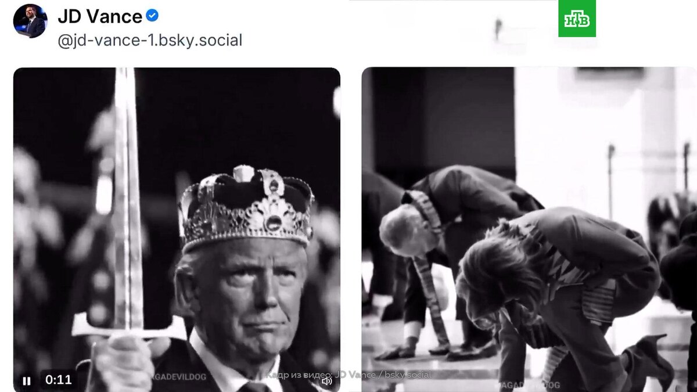Mute the video sound with speaker icon
The width and height of the screenshot is (697, 392).
pyautogui.click(x=327, y=381)
